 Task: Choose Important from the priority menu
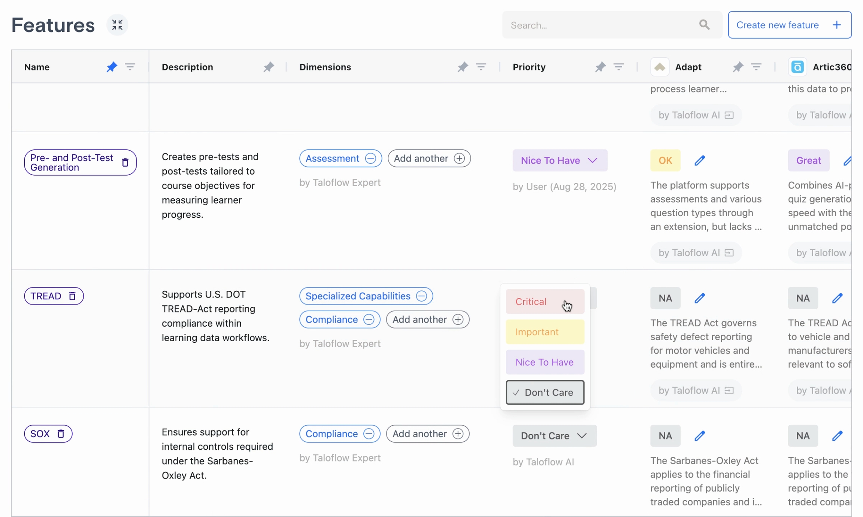coord(545,332)
